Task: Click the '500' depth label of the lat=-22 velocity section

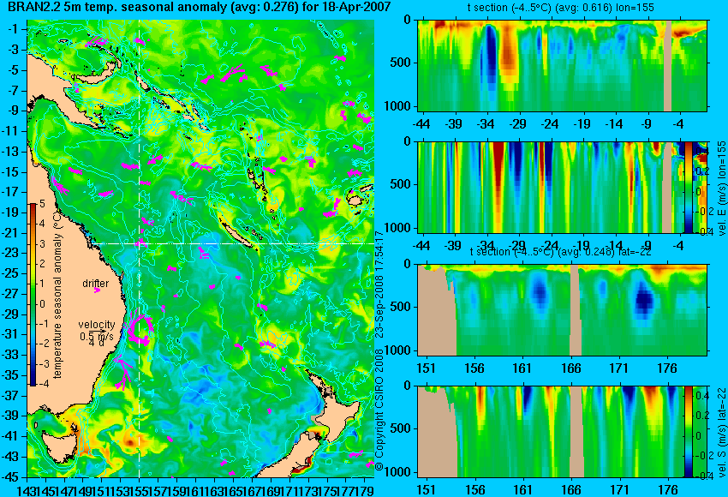Action: point(402,428)
